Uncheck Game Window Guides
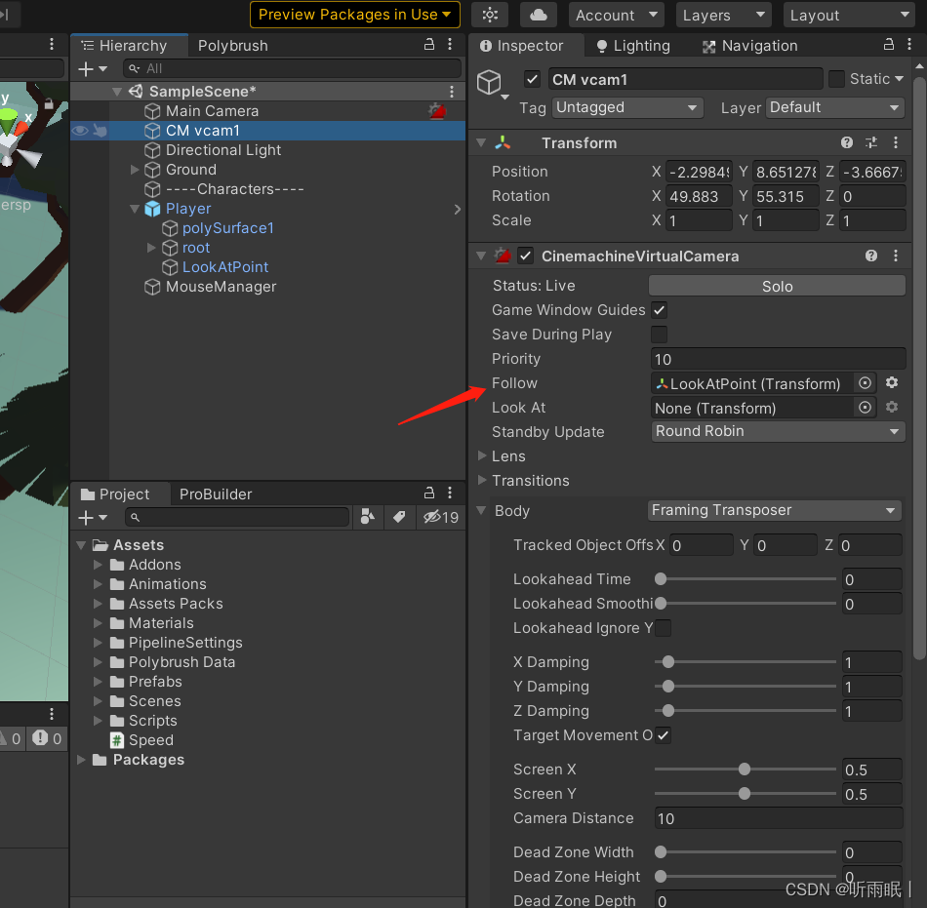The height and width of the screenshot is (908, 927). (x=660, y=310)
